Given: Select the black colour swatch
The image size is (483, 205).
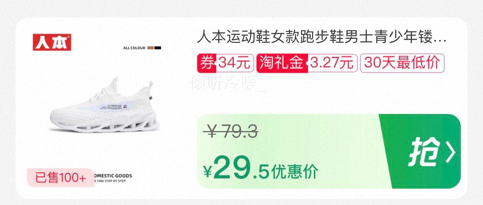Looking at the screenshot, I should click(158, 48).
